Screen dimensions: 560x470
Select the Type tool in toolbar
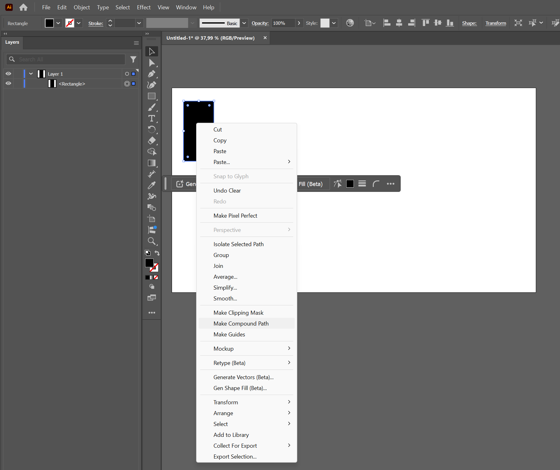coord(152,118)
